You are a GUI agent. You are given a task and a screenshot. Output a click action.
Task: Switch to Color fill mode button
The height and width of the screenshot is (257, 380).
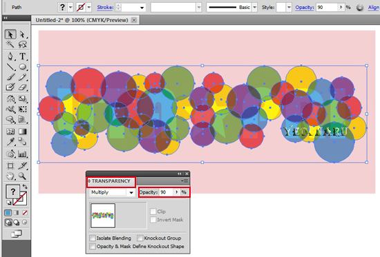(x=8, y=213)
